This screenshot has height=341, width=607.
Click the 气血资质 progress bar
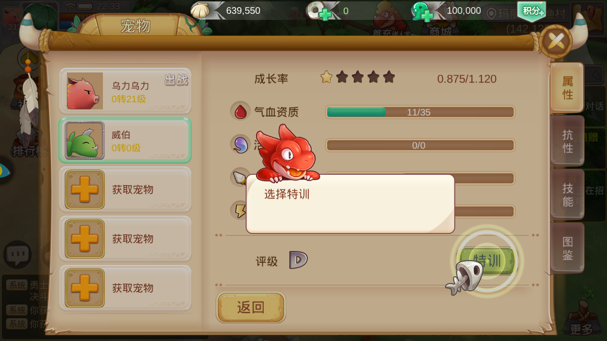[x=420, y=112]
